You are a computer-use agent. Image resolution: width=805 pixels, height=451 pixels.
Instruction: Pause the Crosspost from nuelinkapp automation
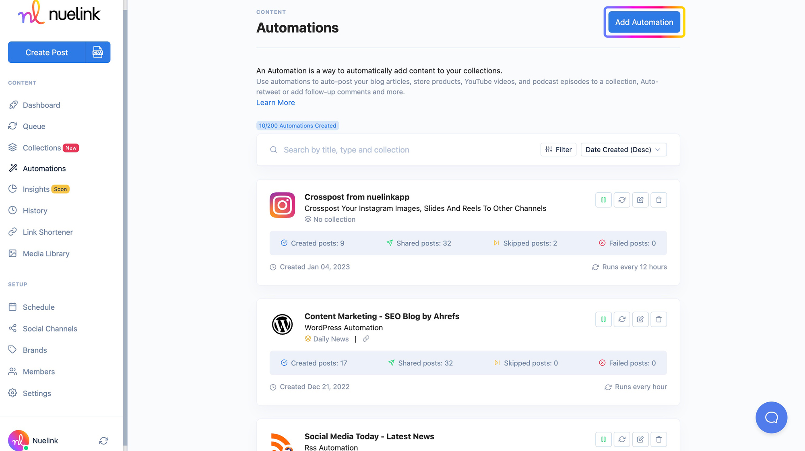[x=603, y=200]
